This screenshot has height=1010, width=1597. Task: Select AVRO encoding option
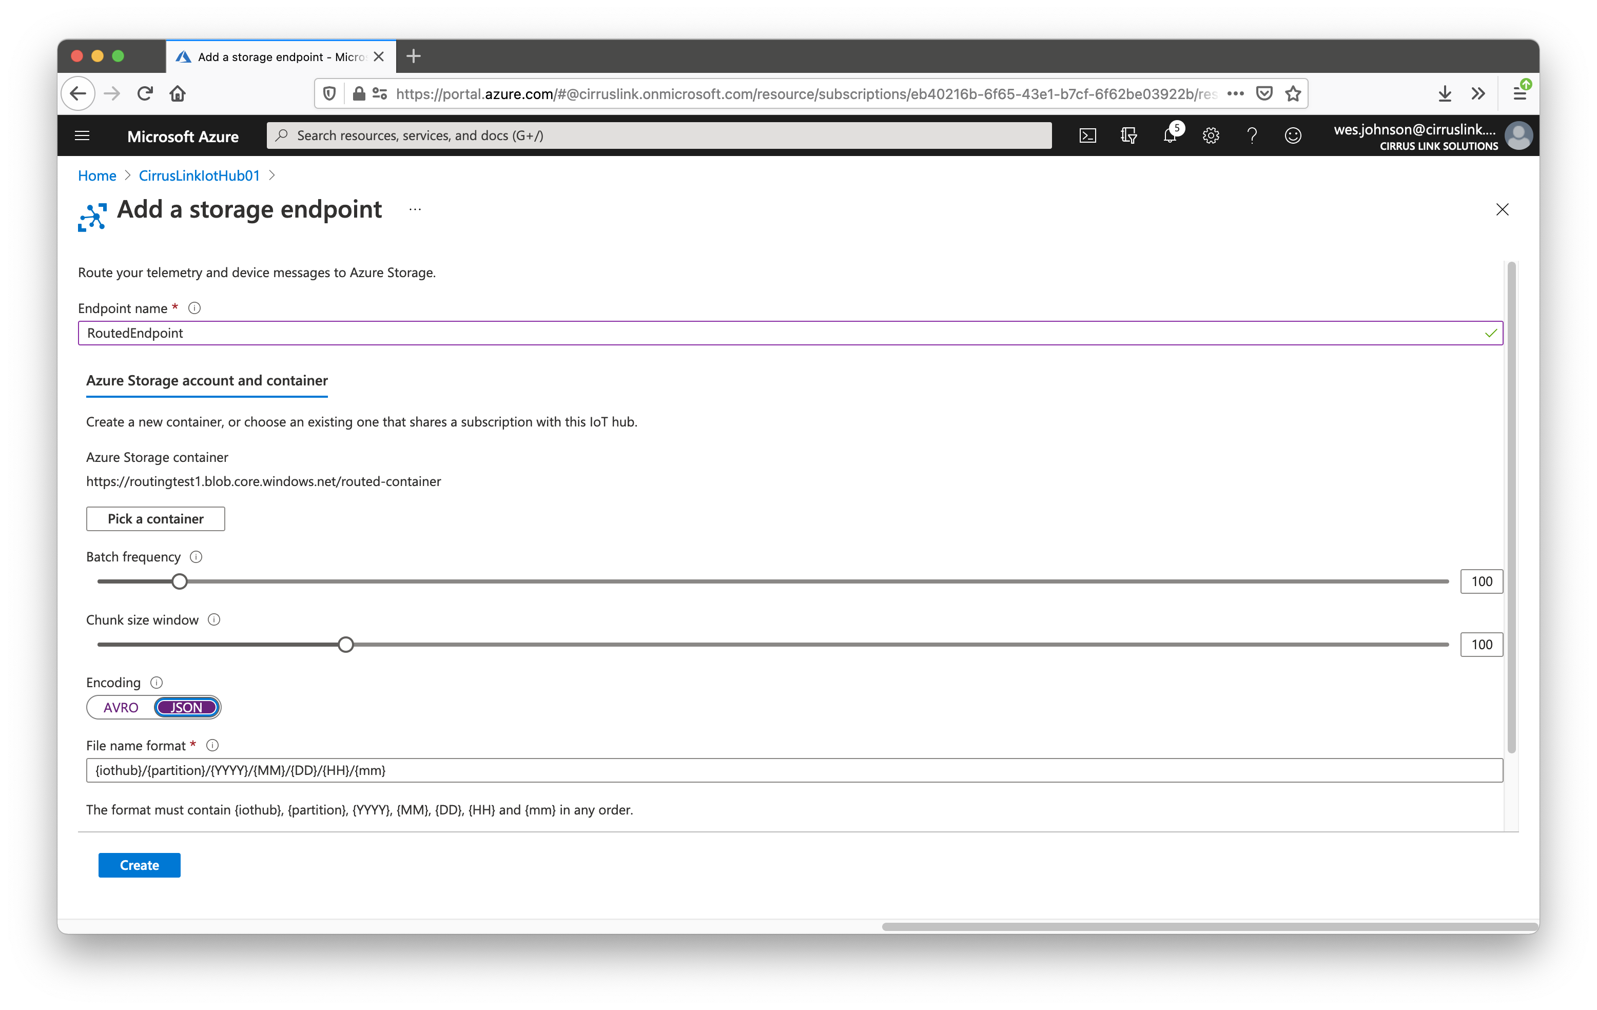pyautogui.click(x=121, y=708)
